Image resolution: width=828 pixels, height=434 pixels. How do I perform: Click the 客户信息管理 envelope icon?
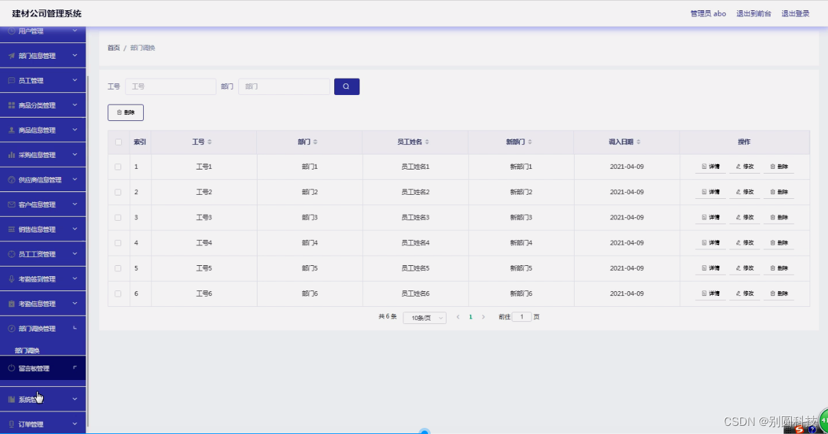click(12, 204)
